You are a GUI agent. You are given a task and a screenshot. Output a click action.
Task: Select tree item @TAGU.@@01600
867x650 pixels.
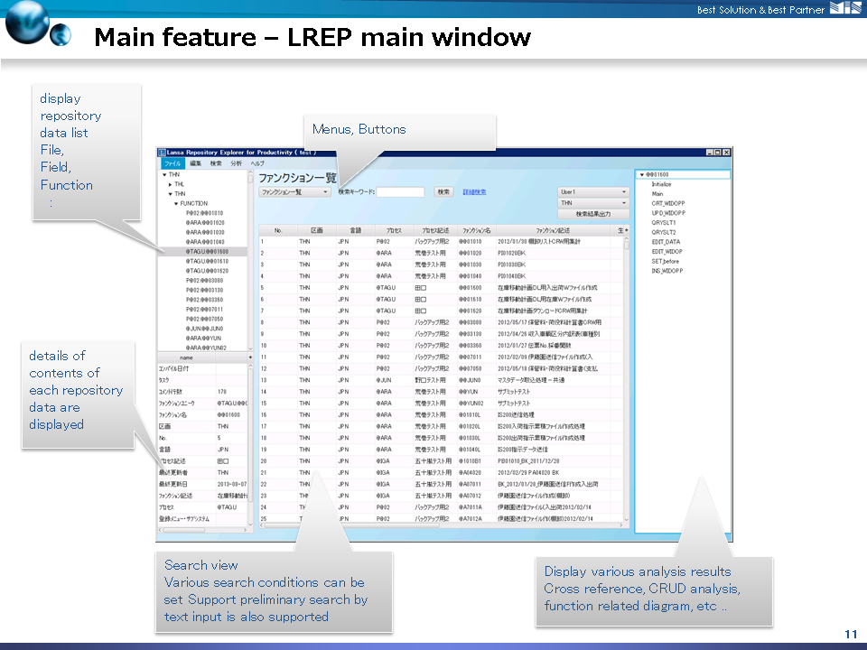(x=208, y=252)
